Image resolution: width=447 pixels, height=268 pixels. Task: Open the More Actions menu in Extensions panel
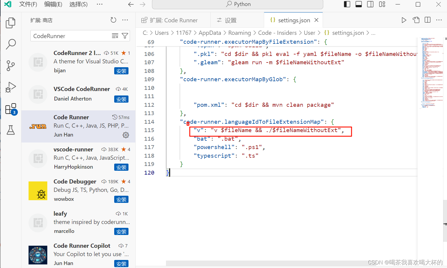tap(125, 20)
